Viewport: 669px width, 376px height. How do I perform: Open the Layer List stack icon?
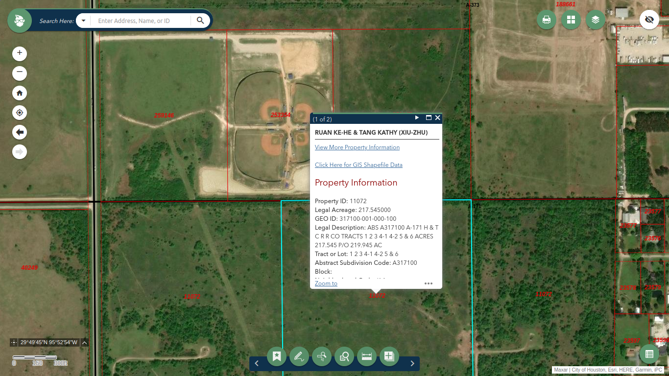596,20
